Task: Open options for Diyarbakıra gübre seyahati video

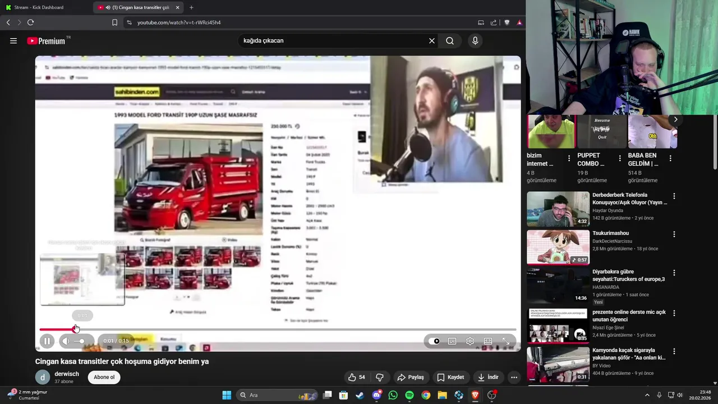Action: point(674,273)
